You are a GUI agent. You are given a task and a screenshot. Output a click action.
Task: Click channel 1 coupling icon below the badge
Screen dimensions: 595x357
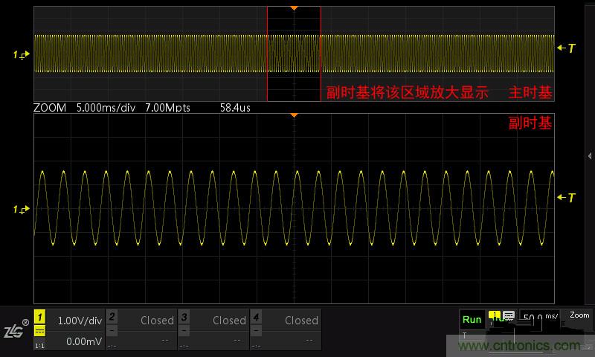(40, 331)
